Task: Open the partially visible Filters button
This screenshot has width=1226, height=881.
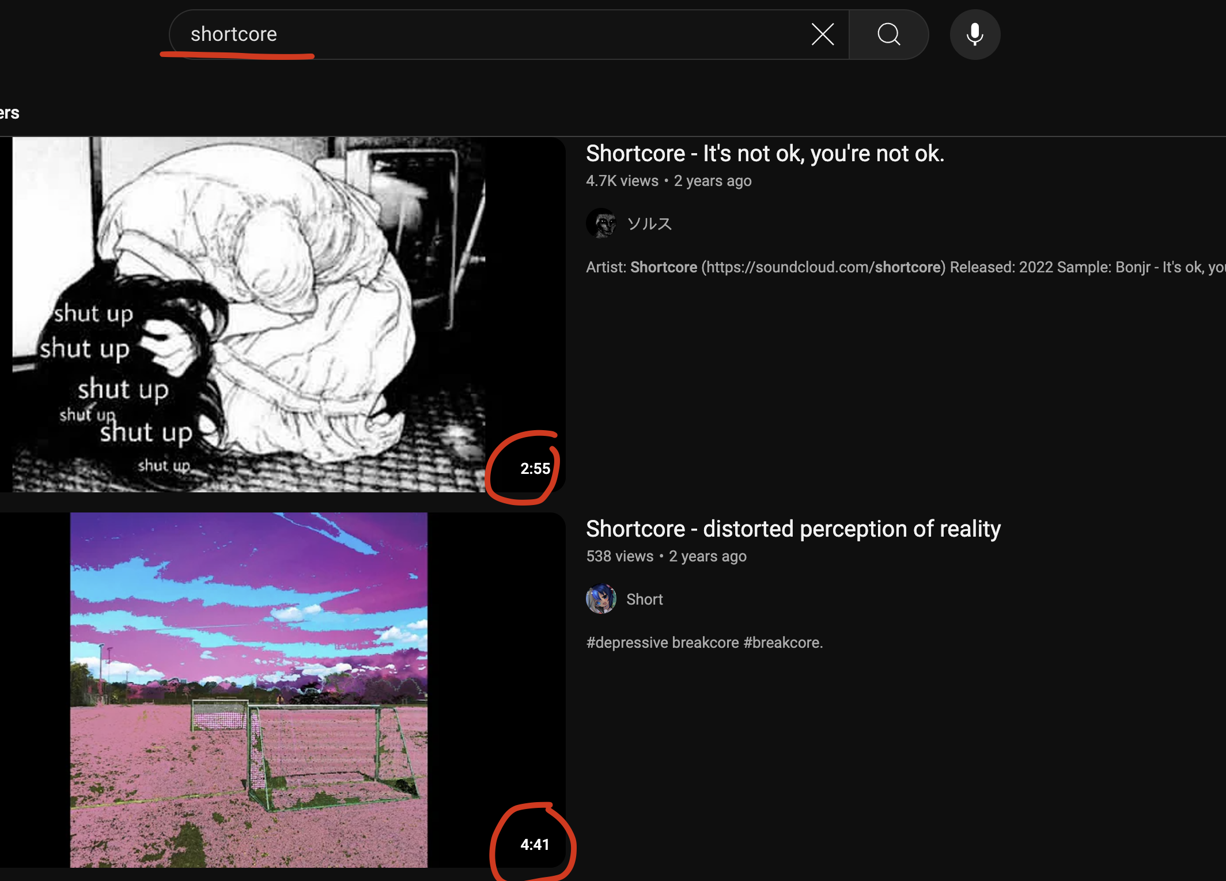Action: [x=9, y=113]
